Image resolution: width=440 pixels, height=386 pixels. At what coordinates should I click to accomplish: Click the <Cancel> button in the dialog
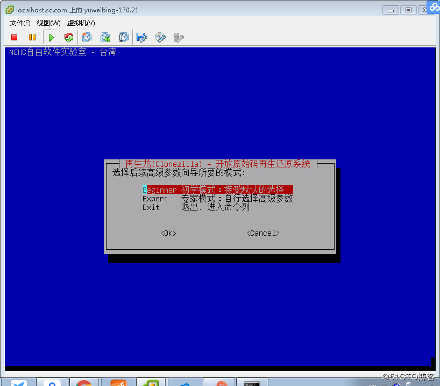point(263,233)
